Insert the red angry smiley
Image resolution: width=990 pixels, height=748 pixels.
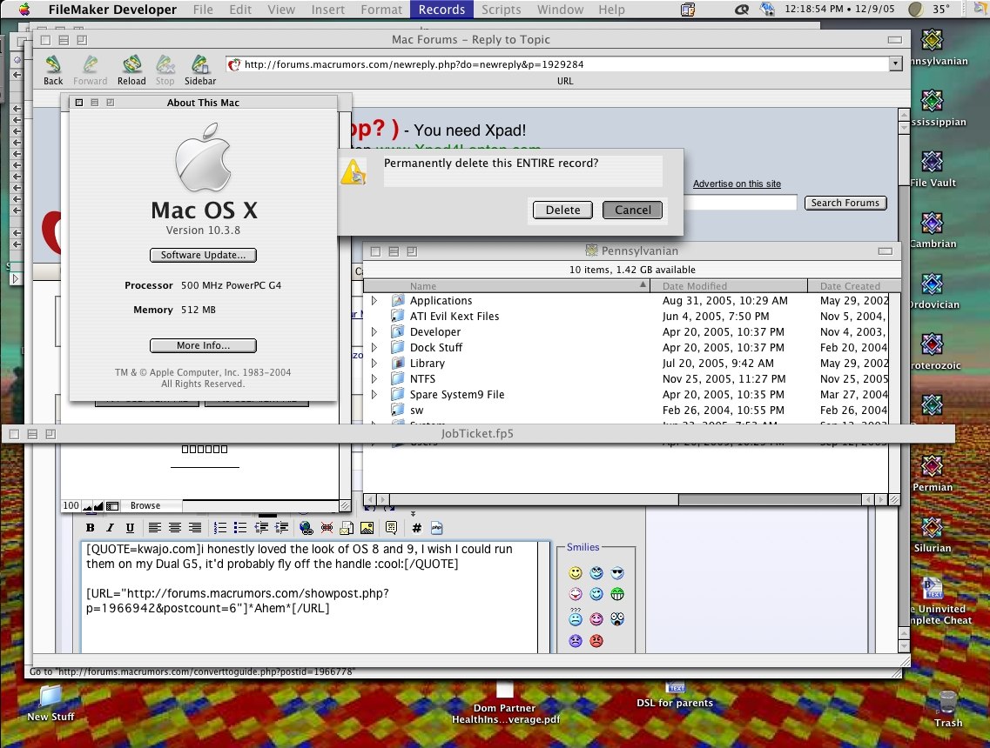(x=596, y=641)
